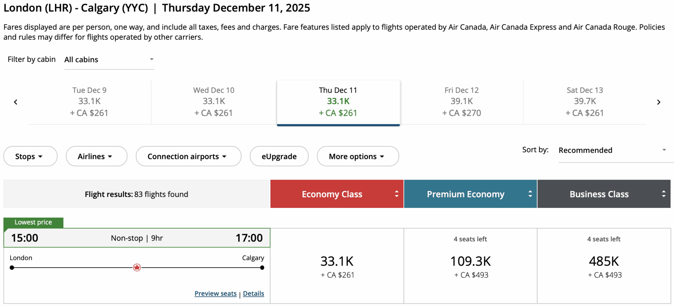Click the Premium Economy sort arrows

[530, 194]
